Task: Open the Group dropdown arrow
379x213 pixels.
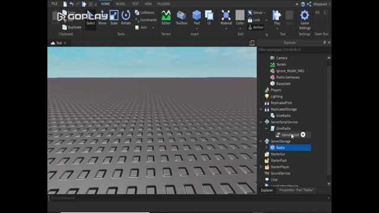Action: click(265, 13)
